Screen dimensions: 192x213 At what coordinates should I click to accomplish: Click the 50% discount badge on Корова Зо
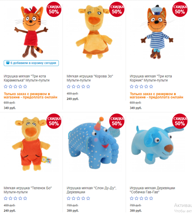(117, 9)
